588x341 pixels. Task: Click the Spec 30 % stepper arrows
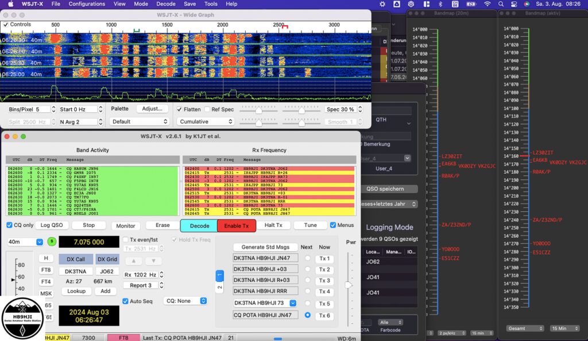(360, 109)
